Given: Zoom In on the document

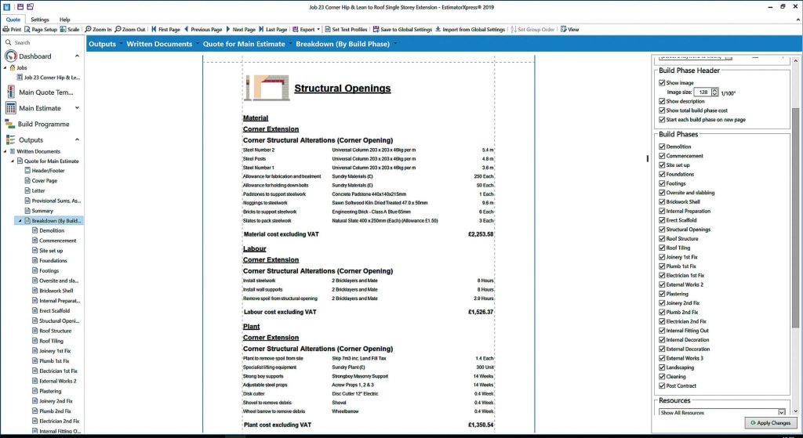Looking at the screenshot, I should tap(98, 29).
